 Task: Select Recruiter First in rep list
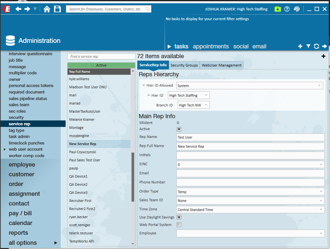point(99,201)
